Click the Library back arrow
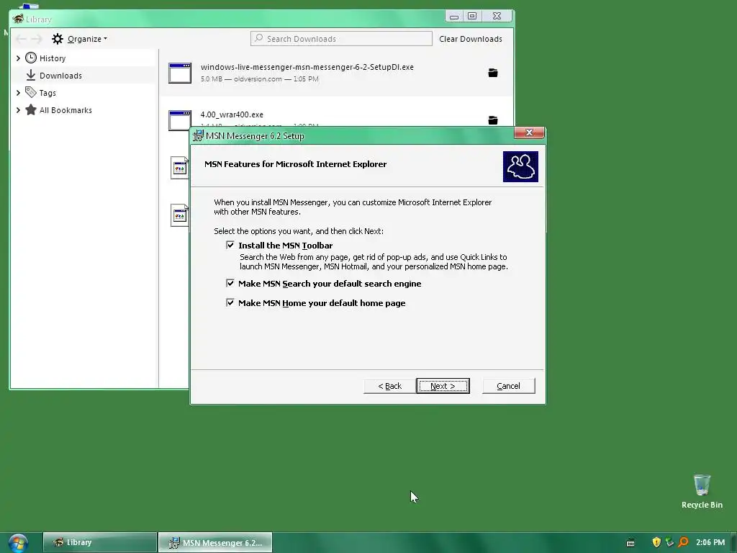This screenshot has width=737, height=553. [x=21, y=39]
